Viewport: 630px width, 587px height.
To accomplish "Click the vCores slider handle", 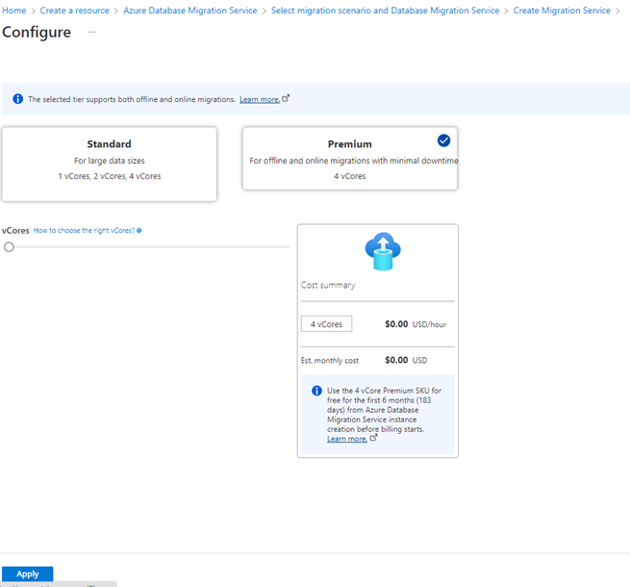I will 9,247.
